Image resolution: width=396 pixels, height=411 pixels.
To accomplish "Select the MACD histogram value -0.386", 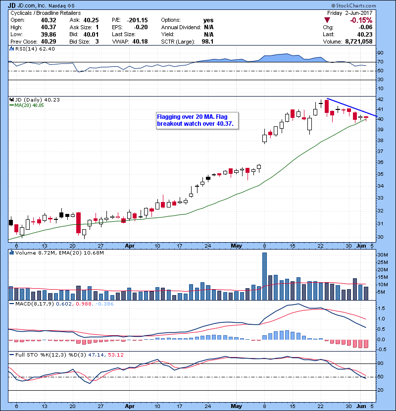I will pos(104,304).
